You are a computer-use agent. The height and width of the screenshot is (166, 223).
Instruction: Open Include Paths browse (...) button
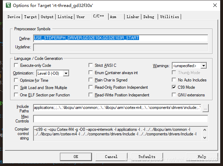pyautogui.click(x=205, y=108)
